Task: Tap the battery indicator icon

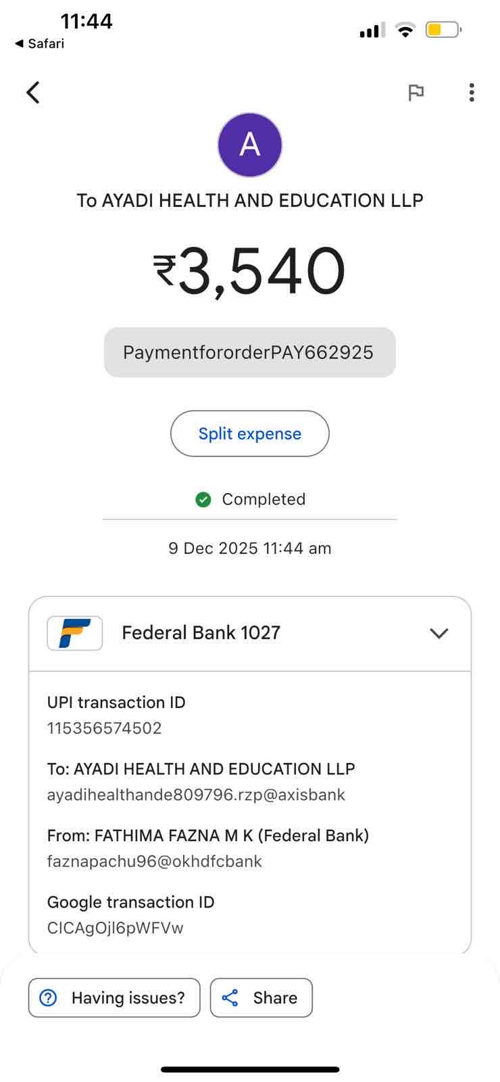Action: coord(443,30)
